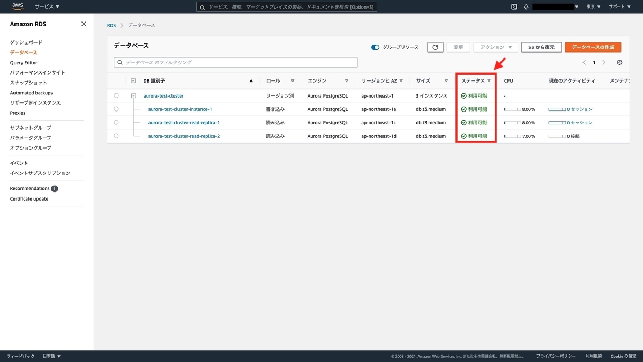Sort by エンジン column arrow

tap(347, 81)
